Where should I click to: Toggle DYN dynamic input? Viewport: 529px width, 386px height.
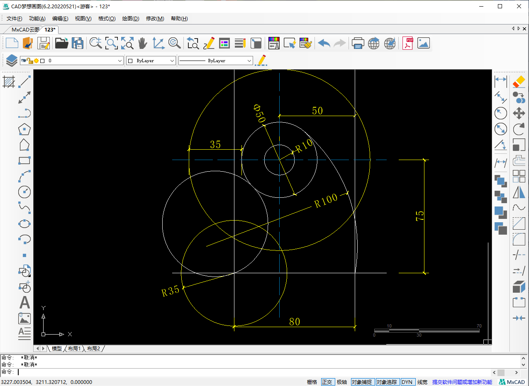tap(407, 382)
